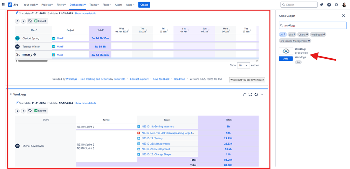Click the Create button
Viewport: 350px width, 169px height.
point(144,5)
